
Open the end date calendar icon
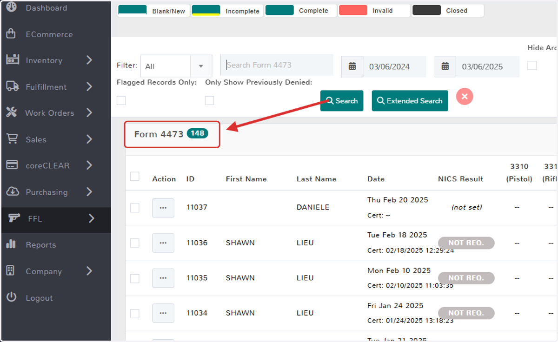pyautogui.click(x=445, y=66)
